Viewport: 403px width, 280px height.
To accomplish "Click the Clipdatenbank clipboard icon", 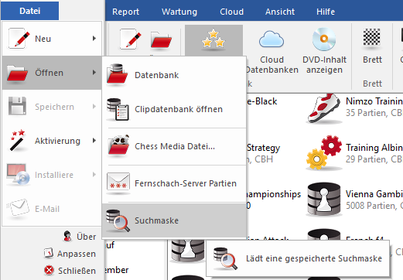I will pos(118,109).
